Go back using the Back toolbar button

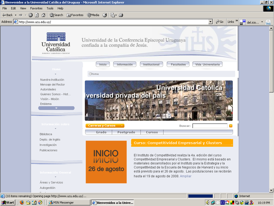point(7,15)
